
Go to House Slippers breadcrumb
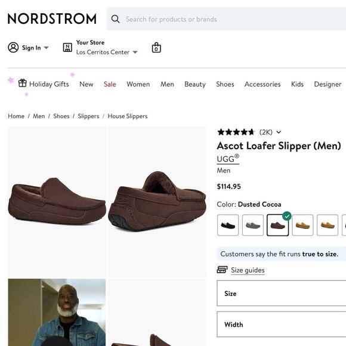(x=128, y=116)
